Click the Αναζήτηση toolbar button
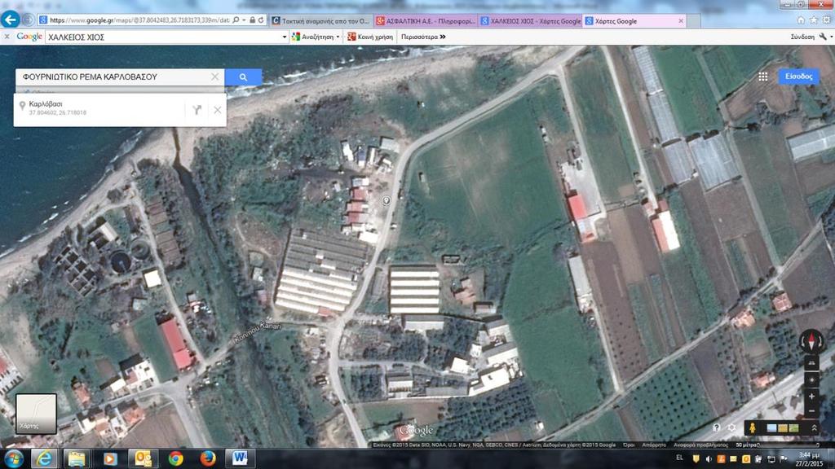 coord(312,37)
